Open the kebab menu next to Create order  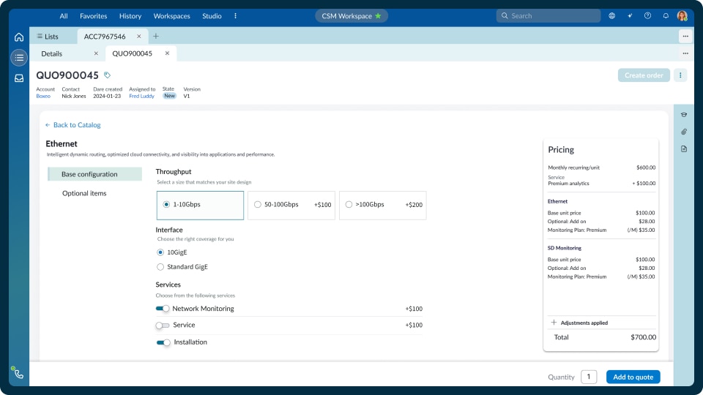[680, 75]
